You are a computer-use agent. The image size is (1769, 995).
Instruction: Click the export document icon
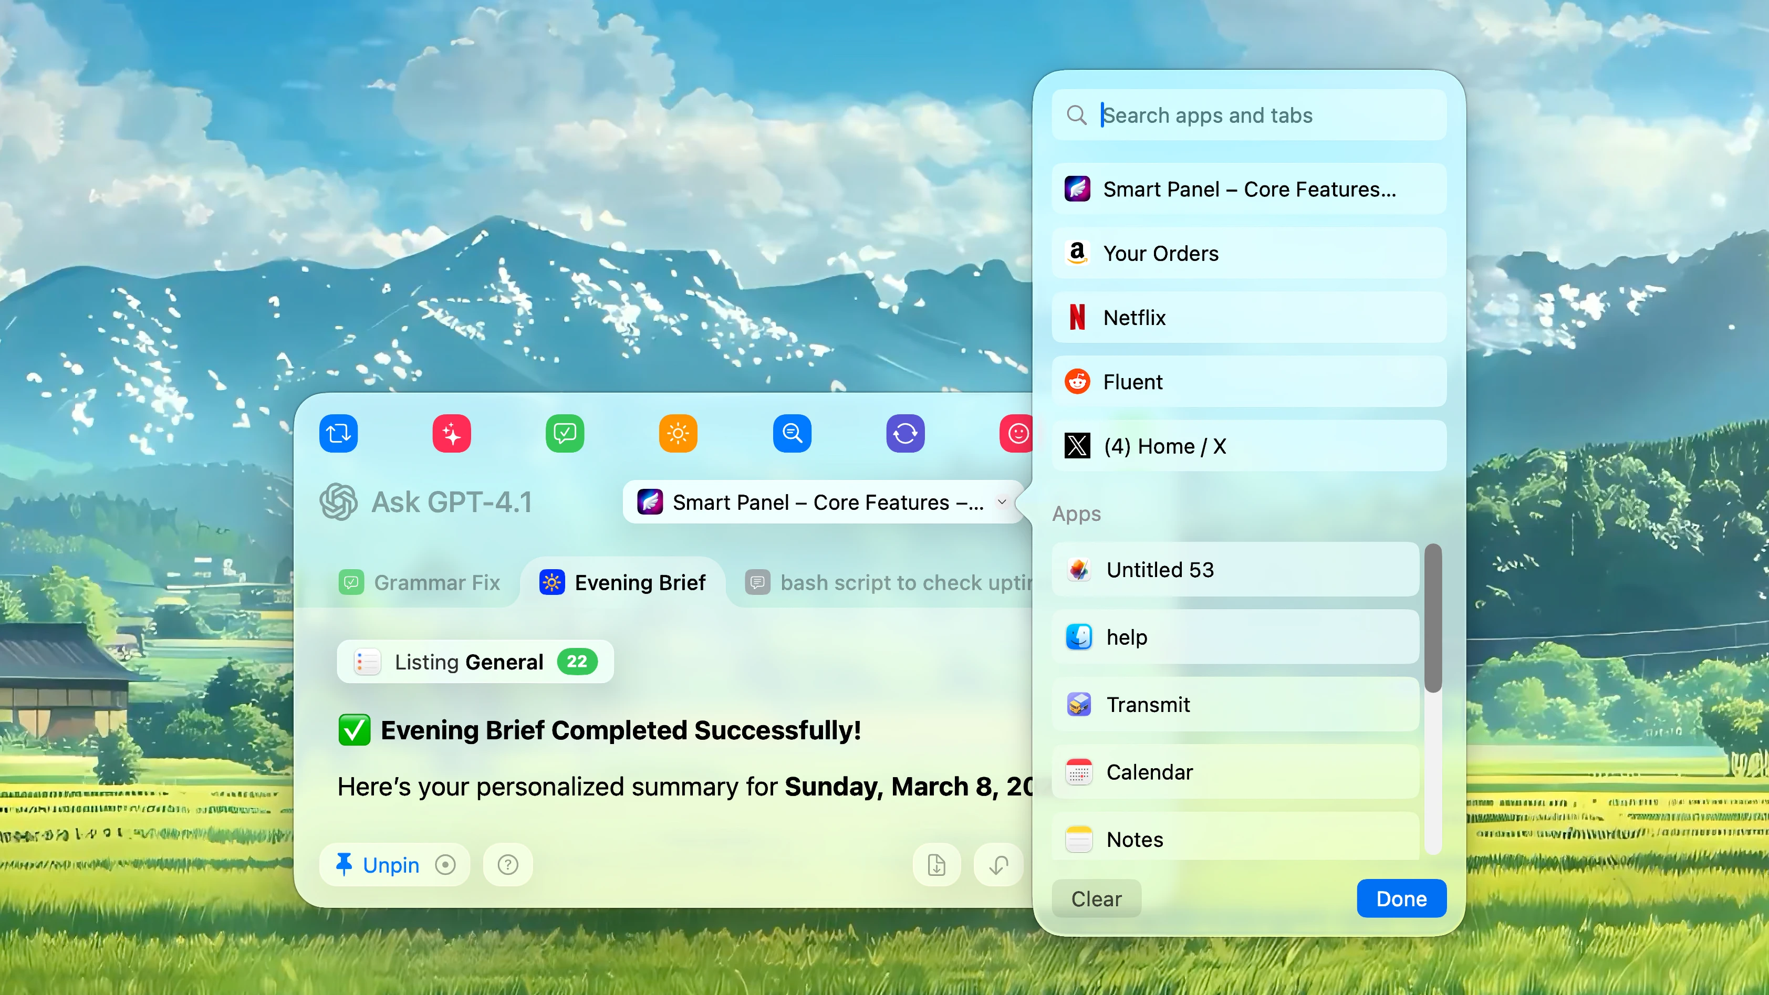pyautogui.click(x=936, y=865)
